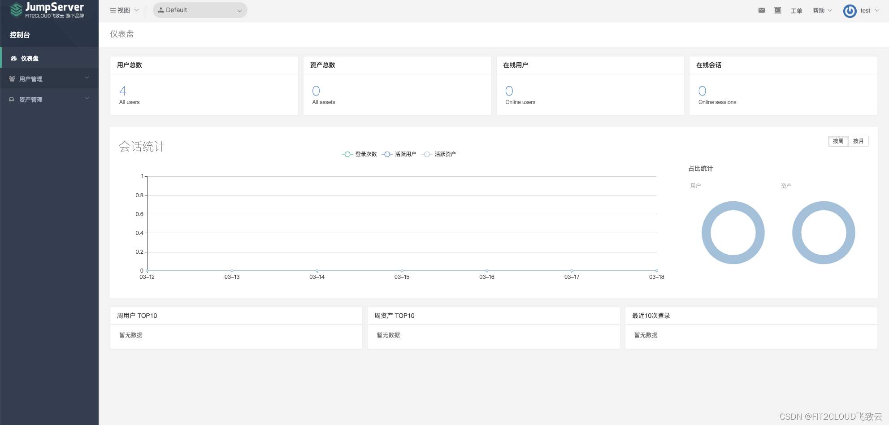Click the 占比统计 heading
Screen dimensions: 889x425
(701, 169)
